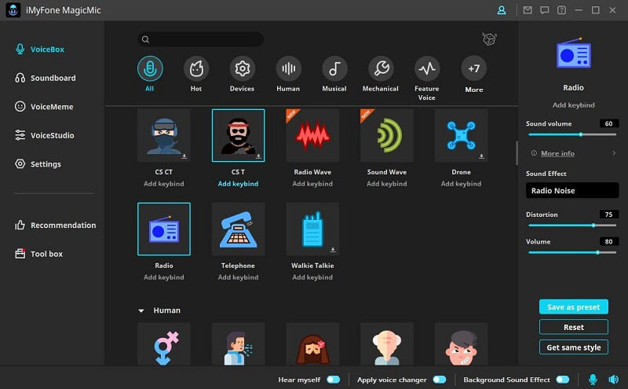The height and width of the screenshot is (389, 628).
Task: Collapse the Human section
Action: pyautogui.click(x=141, y=310)
